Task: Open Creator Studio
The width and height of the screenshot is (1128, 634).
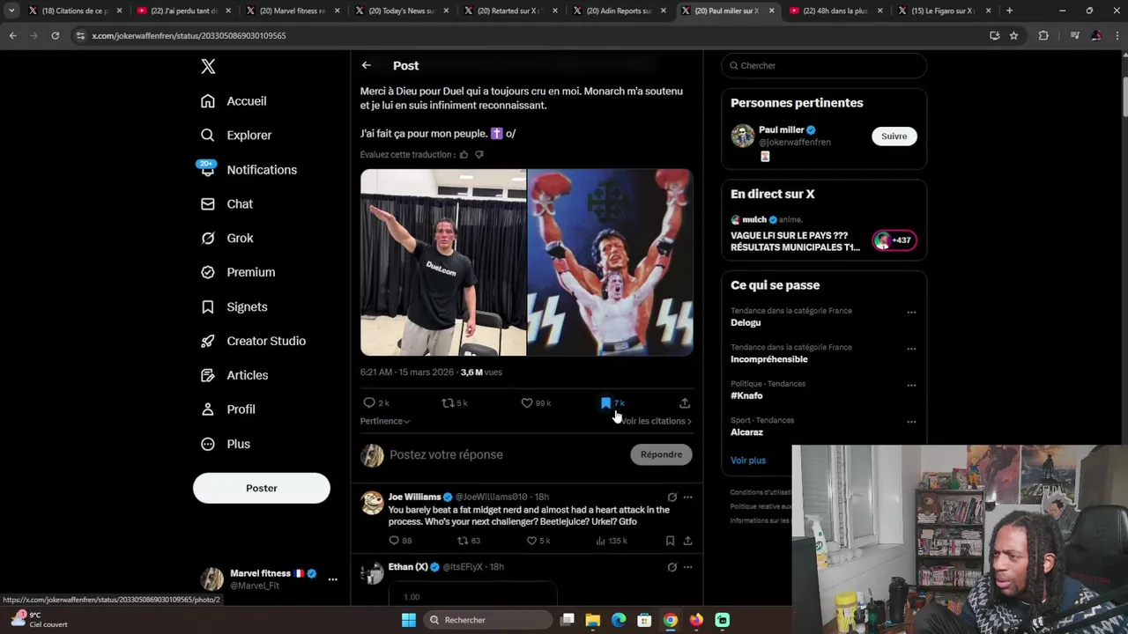Action: coord(253,342)
